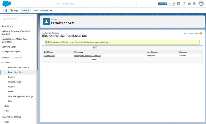
Task: Switch to the Home tab
Action: tap(26, 11)
